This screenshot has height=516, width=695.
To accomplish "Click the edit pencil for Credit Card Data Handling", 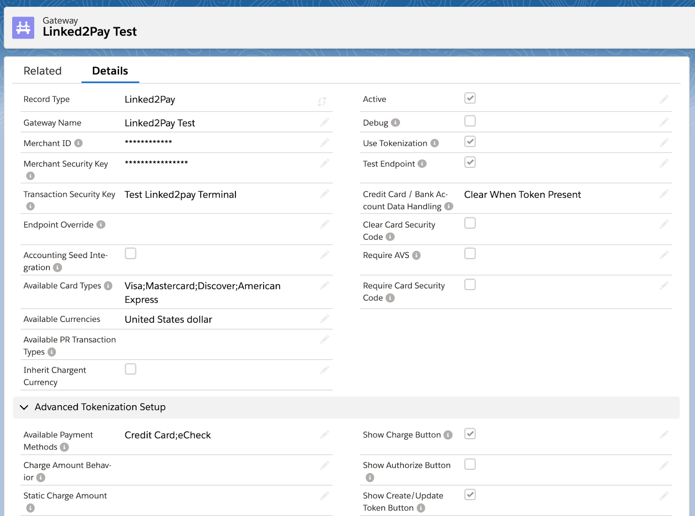I will (664, 194).
